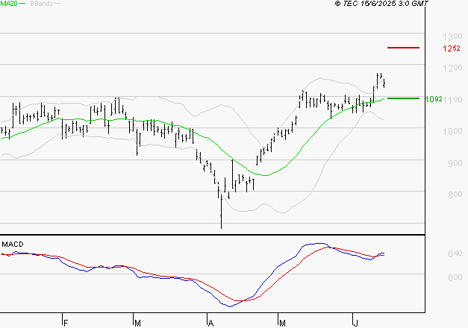Select the green support line marker
The height and width of the screenshot is (328, 468).
pos(404,98)
